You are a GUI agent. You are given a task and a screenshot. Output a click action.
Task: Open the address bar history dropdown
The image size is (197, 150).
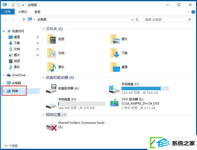132,20
